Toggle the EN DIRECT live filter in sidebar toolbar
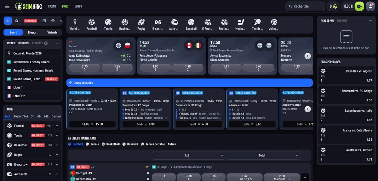Viewport: 378px width, 181px height. click(x=30, y=21)
